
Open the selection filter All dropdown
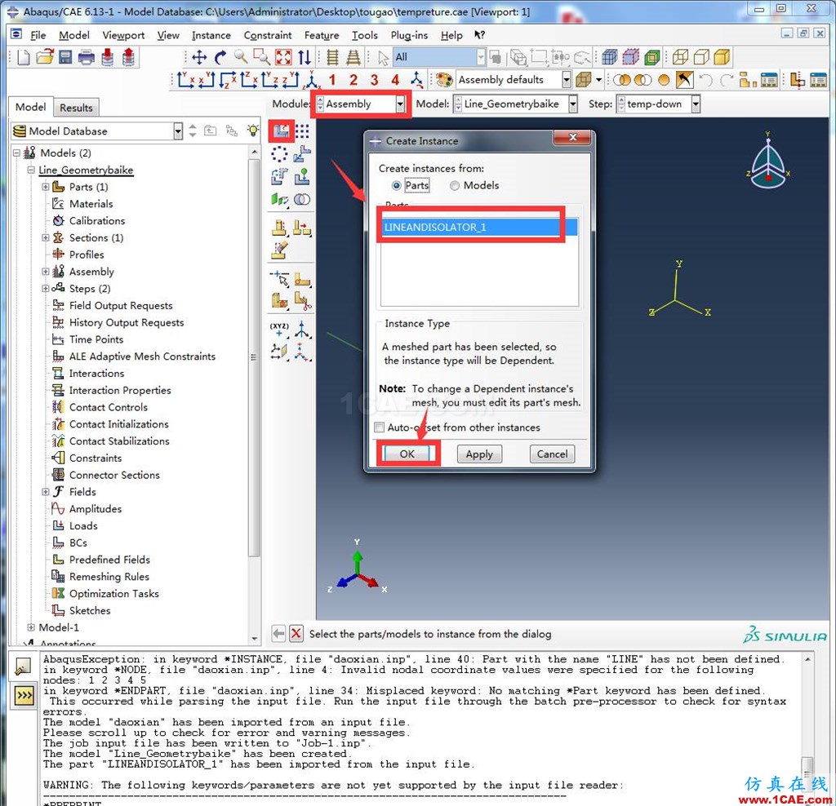coord(480,57)
